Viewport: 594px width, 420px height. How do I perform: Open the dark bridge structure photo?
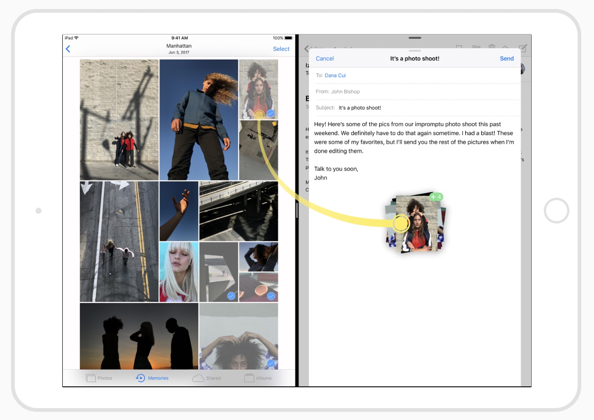point(238,211)
